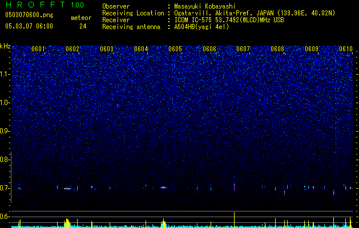Select observer name Masayuki Kobayashi
This screenshot has width=359, height=228.
click(205, 6)
